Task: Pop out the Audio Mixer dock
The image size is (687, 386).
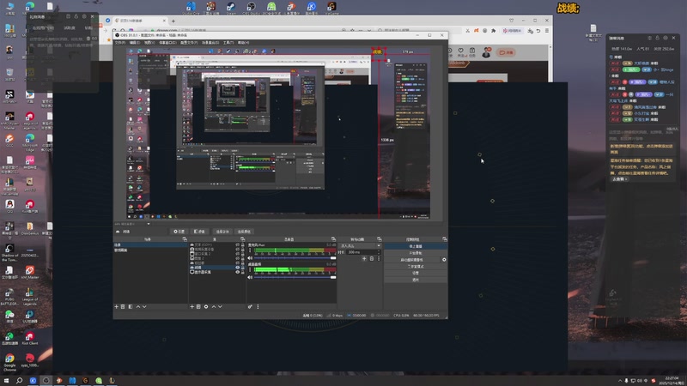Action: tap(333, 239)
